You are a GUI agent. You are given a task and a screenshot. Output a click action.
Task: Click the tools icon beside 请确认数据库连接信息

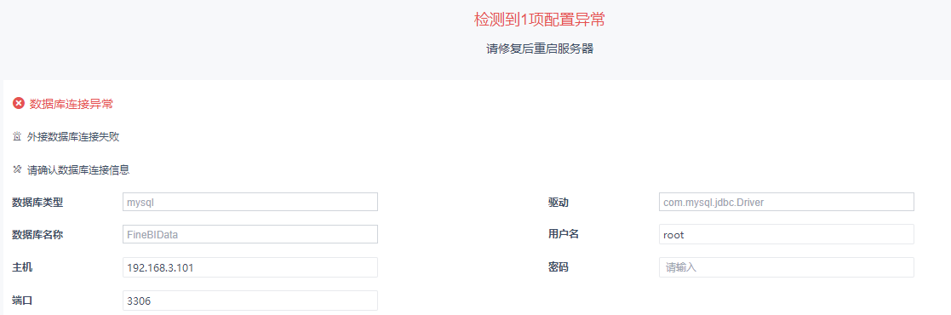tap(17, 169)
